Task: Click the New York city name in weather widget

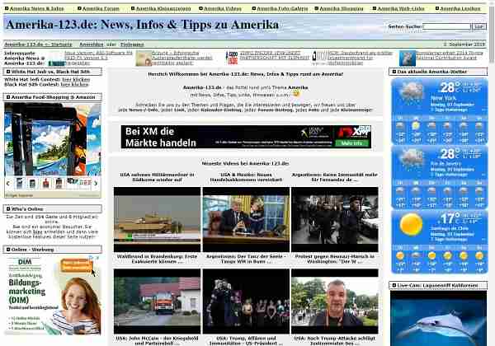Action: (x=444, y=98)
